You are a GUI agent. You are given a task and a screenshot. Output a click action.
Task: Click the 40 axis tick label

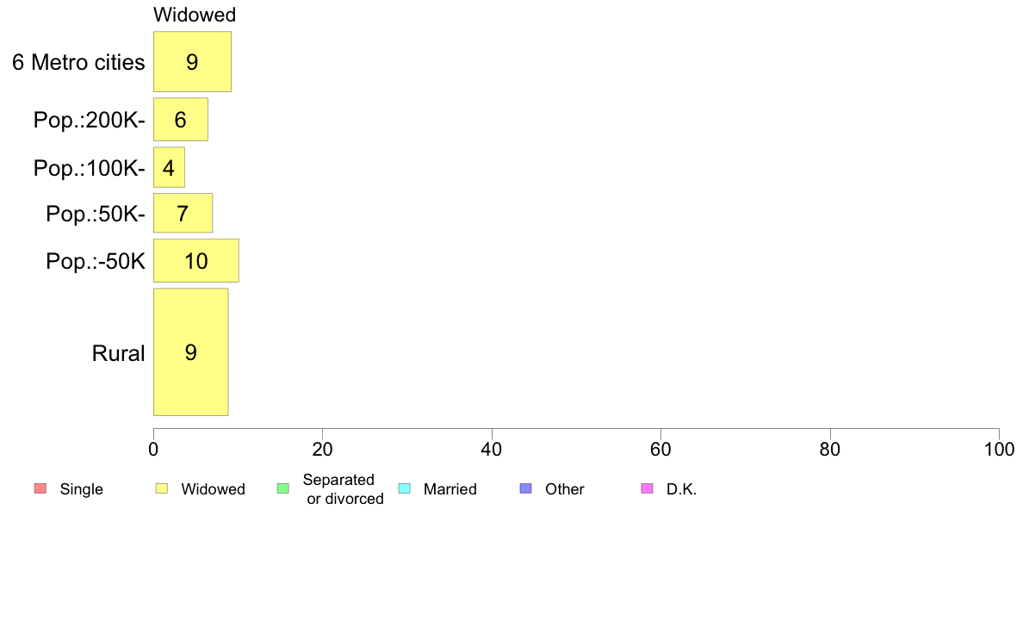point(492,449)
